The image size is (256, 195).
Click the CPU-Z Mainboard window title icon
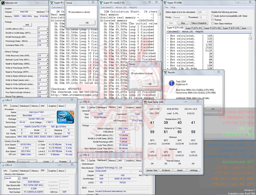tap(80, 155)
